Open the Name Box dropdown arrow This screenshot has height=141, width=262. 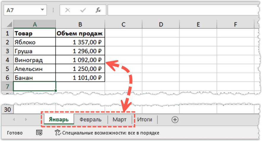[42, 10]
